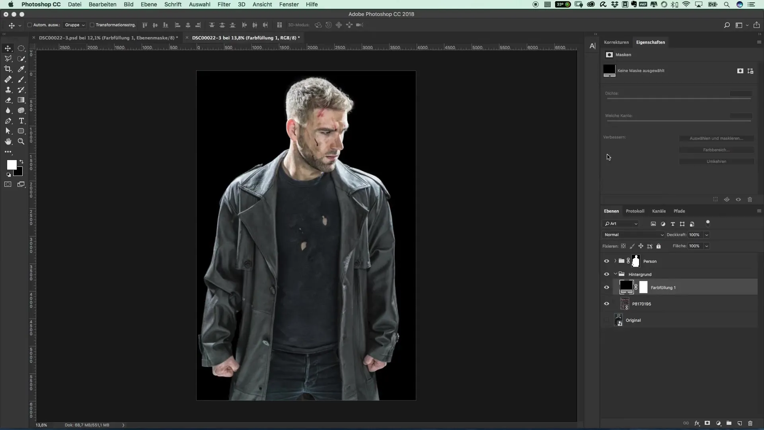Select the Zoom tool
Image resolution: width=764 pixels, height=430 pixels.
point(21,141)
